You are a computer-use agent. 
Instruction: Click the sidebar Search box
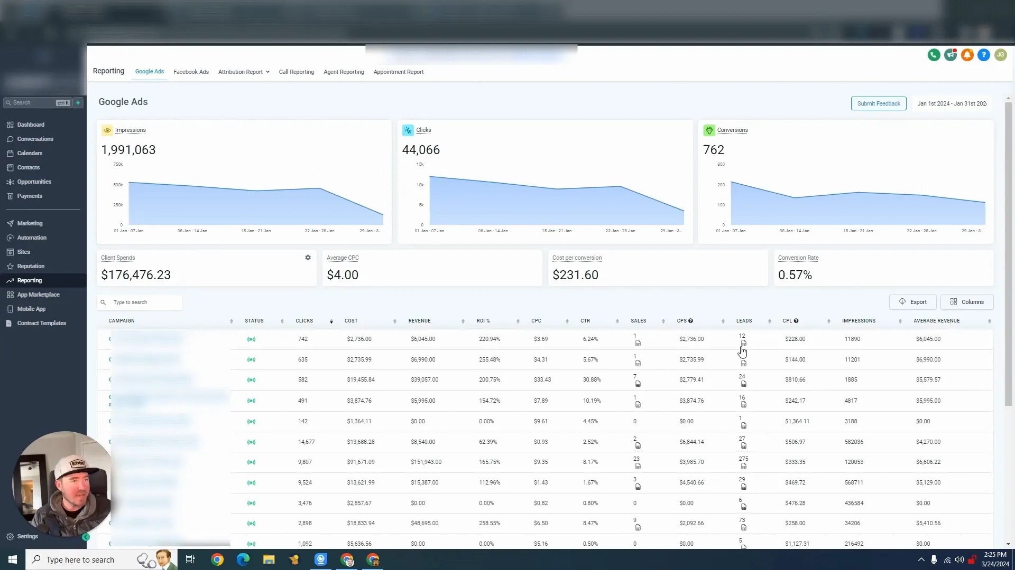coord(37,103)
